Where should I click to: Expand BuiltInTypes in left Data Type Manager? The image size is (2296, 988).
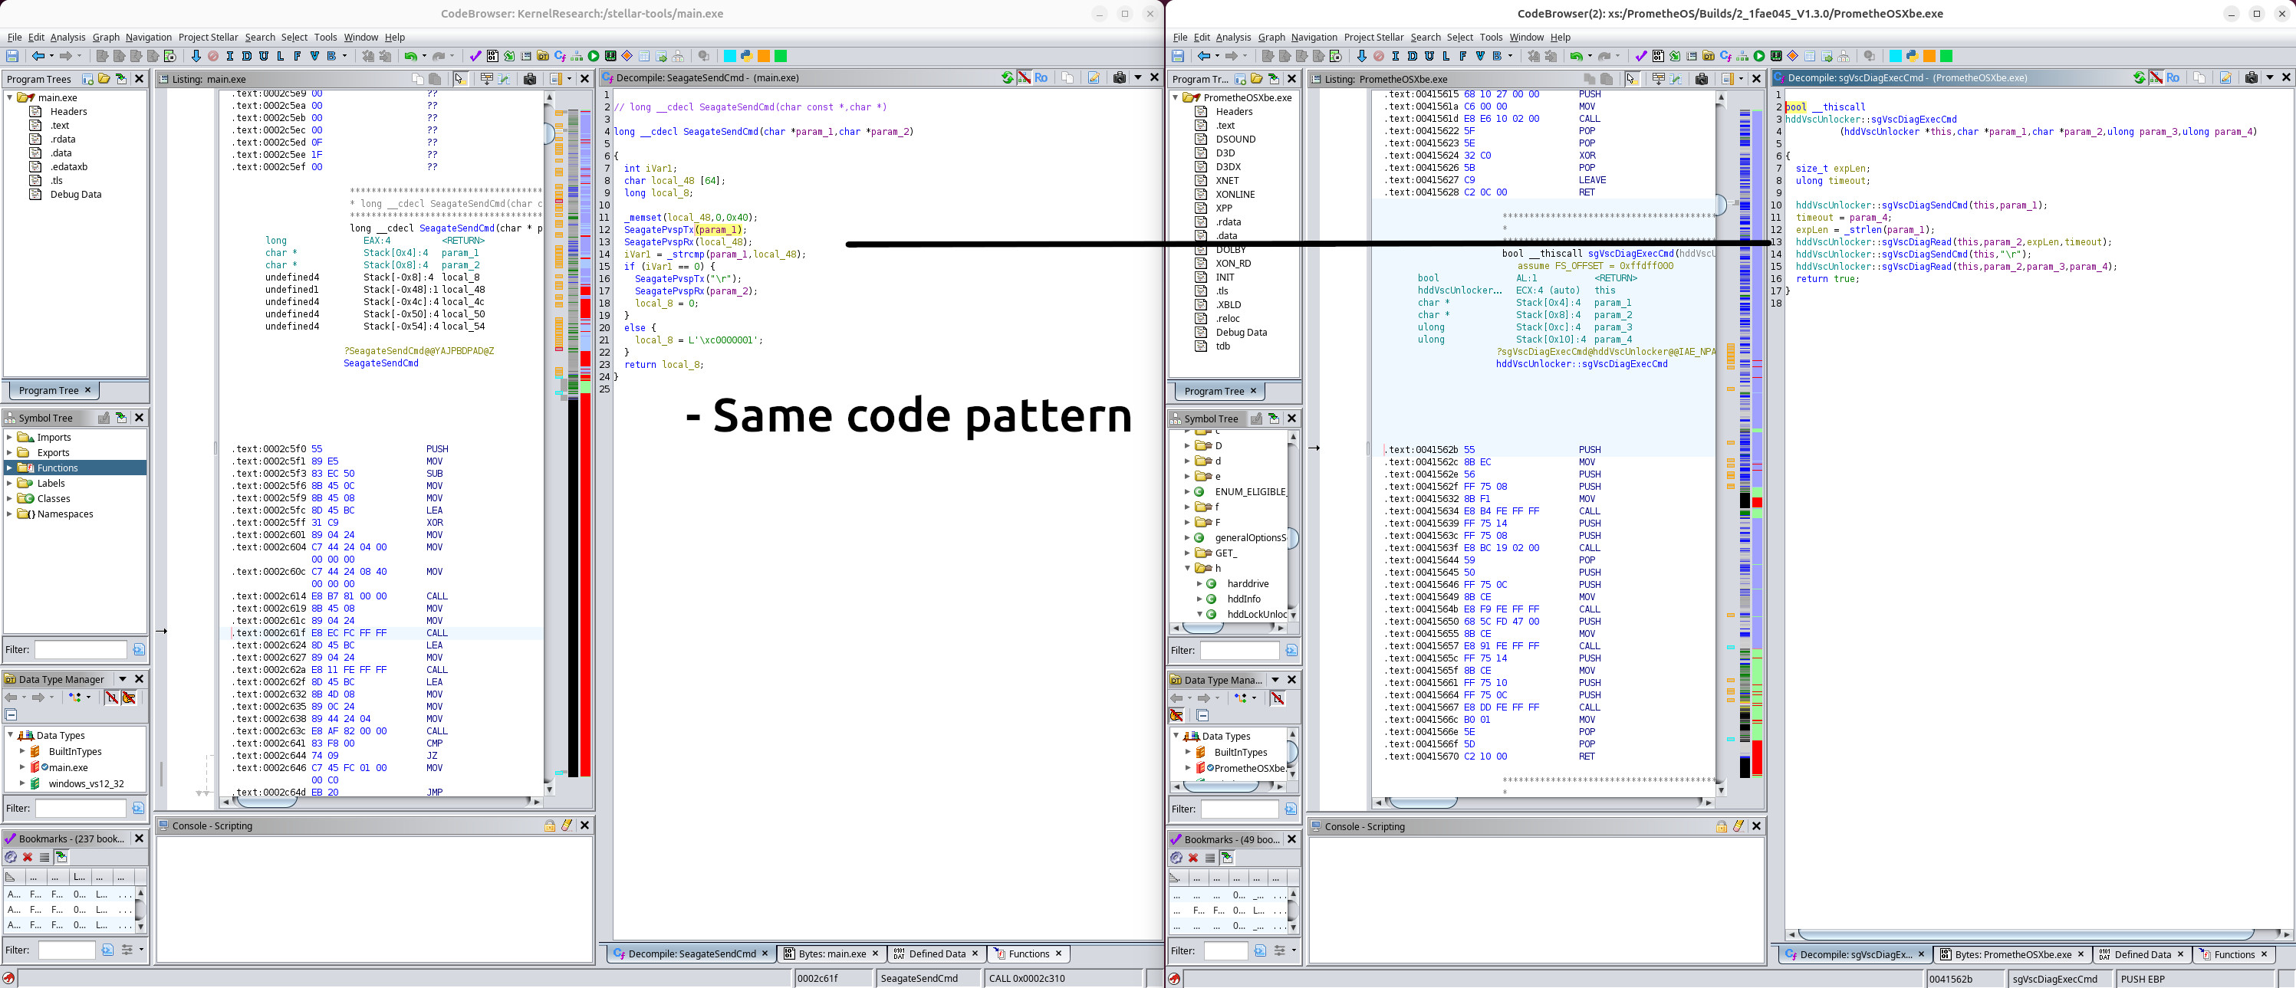tap(22, 752)
